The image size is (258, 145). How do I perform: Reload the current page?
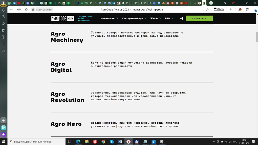(26, 10)
